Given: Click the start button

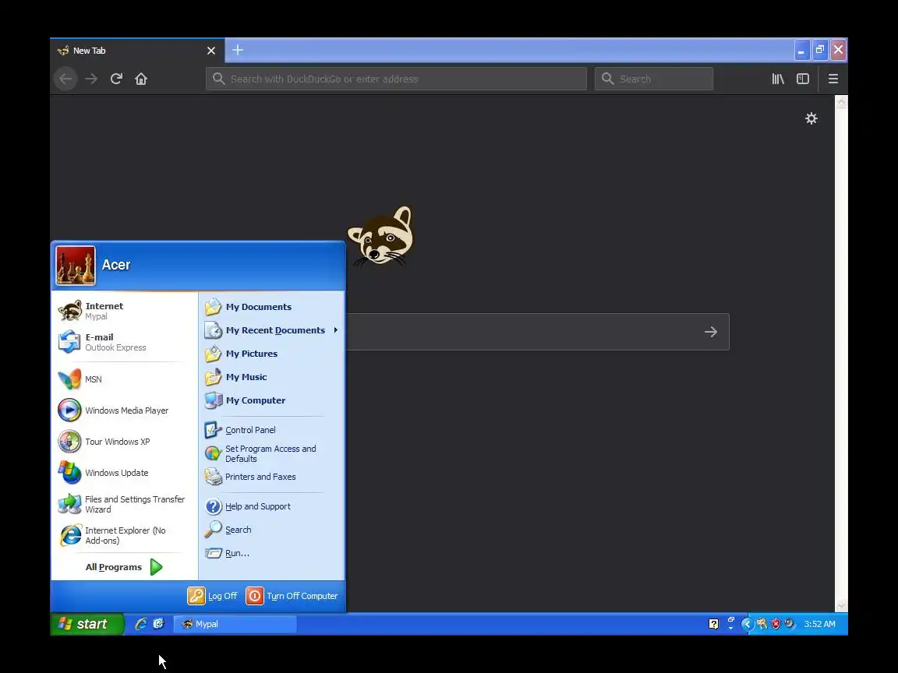Looking at the screenshot, I should tap(87, 624).
